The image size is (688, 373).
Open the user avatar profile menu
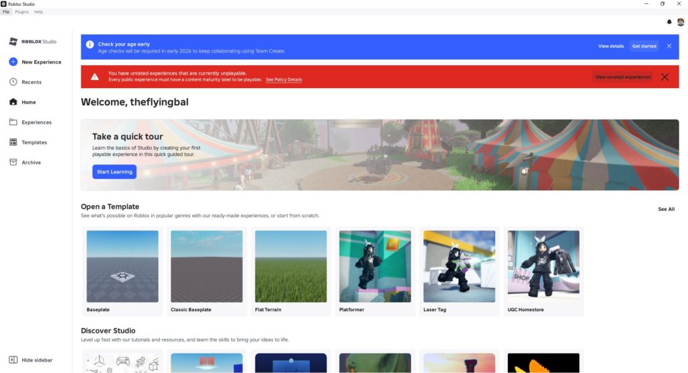point(681,22)
